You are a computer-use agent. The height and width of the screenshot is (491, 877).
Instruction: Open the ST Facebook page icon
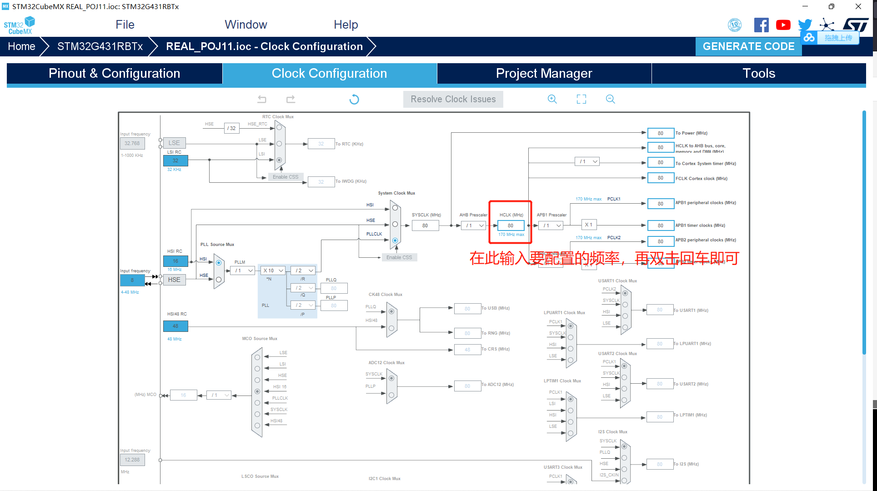click(x=761, y=25)
